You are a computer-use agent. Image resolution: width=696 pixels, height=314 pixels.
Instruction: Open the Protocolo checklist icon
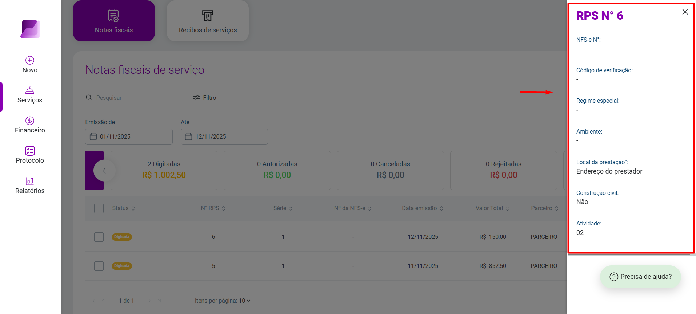click(x=30, y=151)
